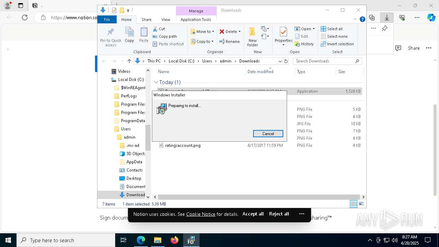Select the Desktop folder in tree
Screen dimensions: 439x247
pos(133,178)
